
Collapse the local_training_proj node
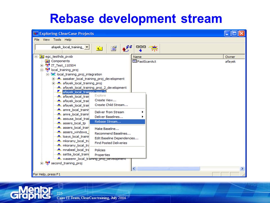pos(42,70)
